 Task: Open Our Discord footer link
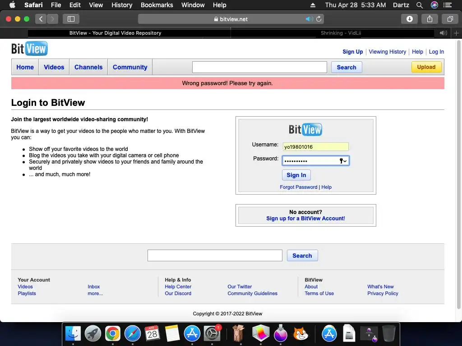tap(178, 293)
